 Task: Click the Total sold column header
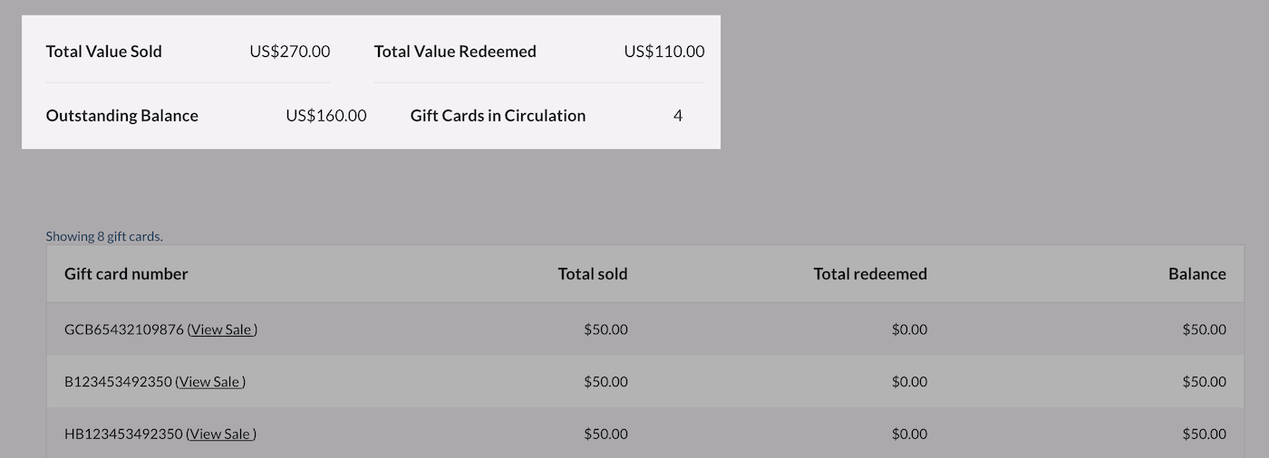coord(592,273)
